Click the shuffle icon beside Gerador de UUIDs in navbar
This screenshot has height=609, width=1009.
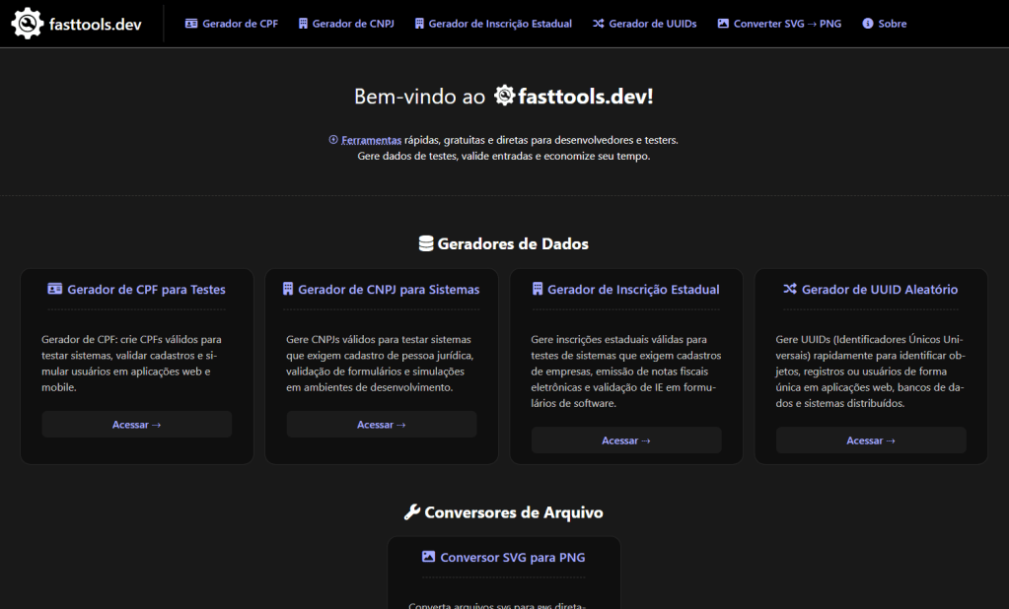(598, 24)
